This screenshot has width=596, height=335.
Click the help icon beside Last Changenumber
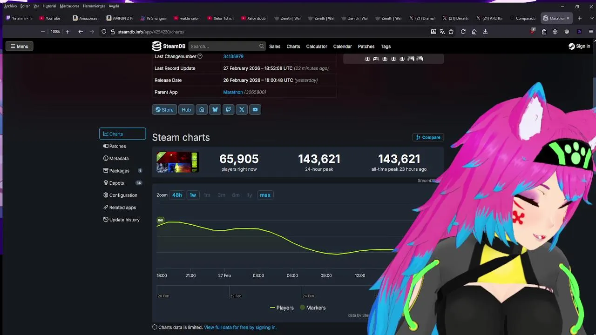200,56
